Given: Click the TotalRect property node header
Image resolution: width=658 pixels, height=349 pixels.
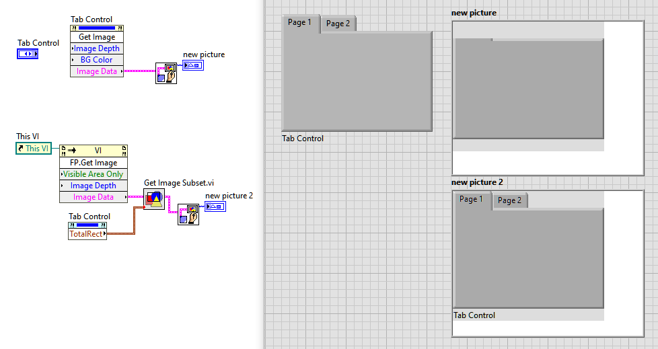Looking at the screenshot, I should click(87, 225).
